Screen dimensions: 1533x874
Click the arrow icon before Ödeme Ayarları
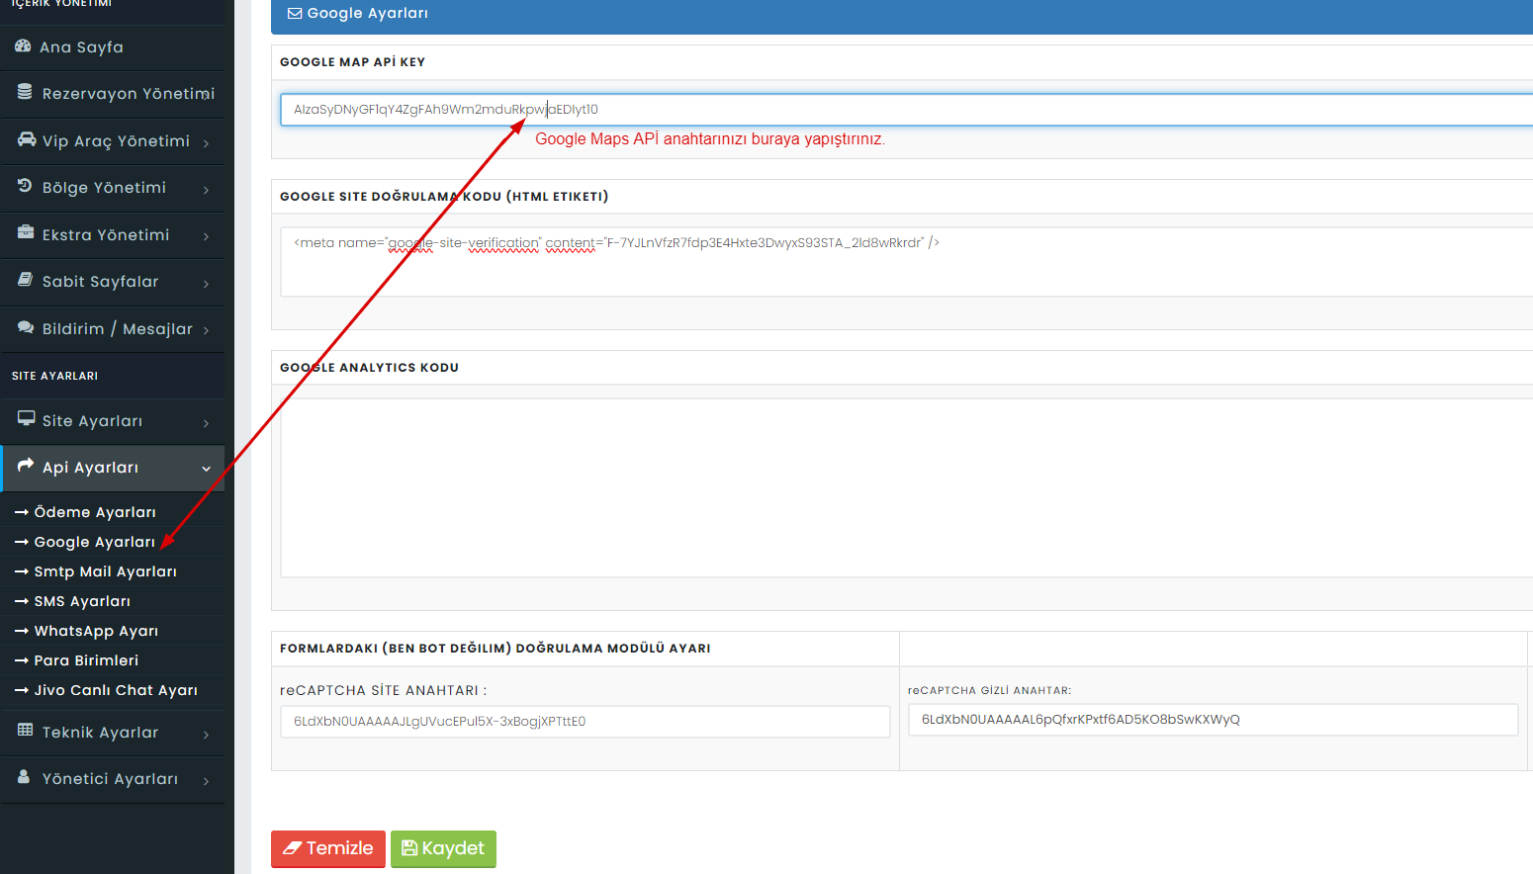click(22, 512)
